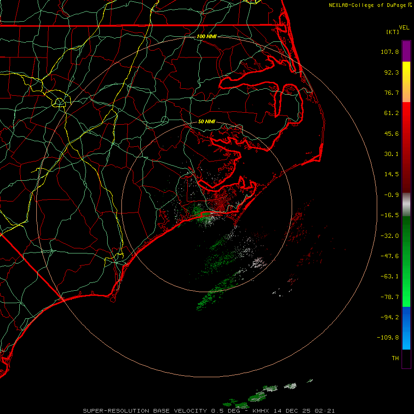This screenshot has height=414, width=414.
Task: Click the 61.2 legend value
Action: pyautogui.click(x=391, y=113)
